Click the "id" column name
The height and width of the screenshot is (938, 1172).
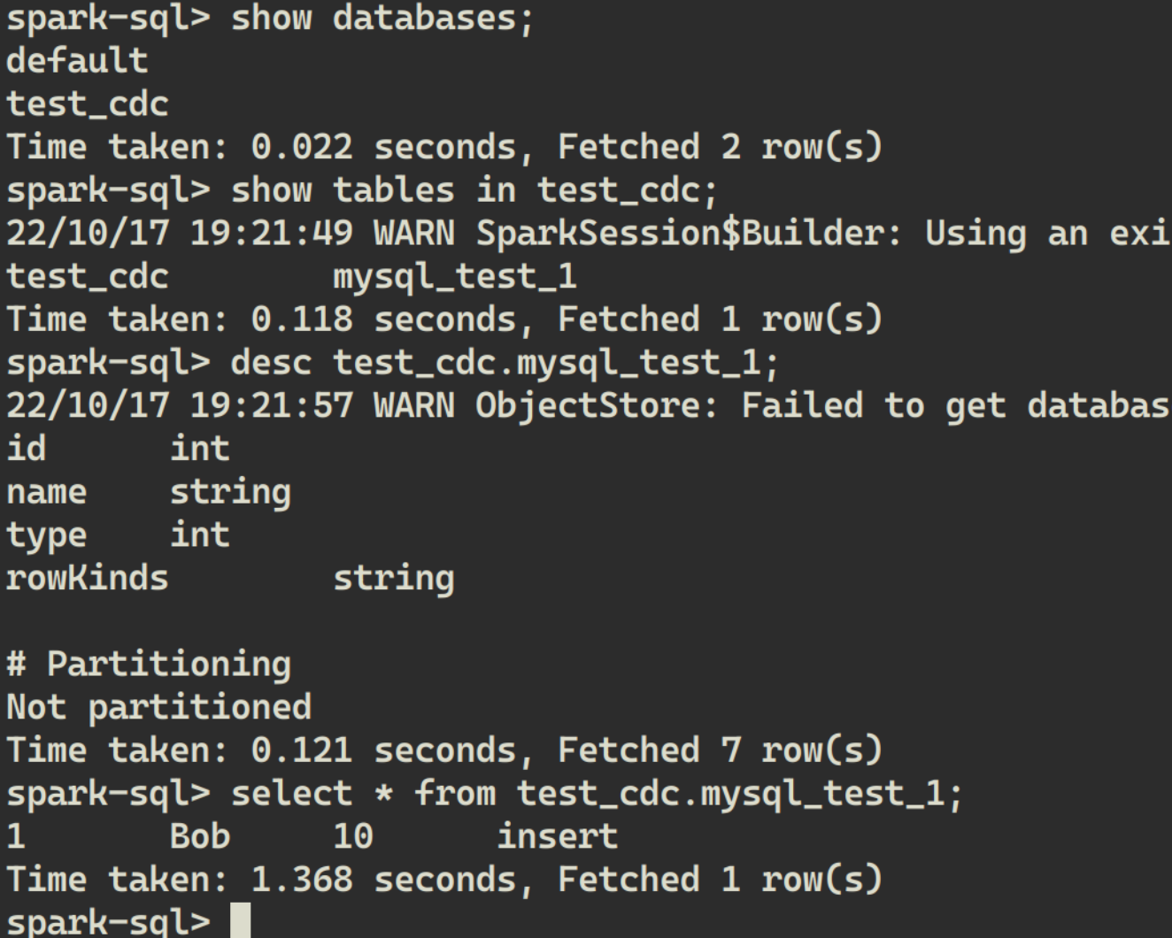(x=26, y=449)
